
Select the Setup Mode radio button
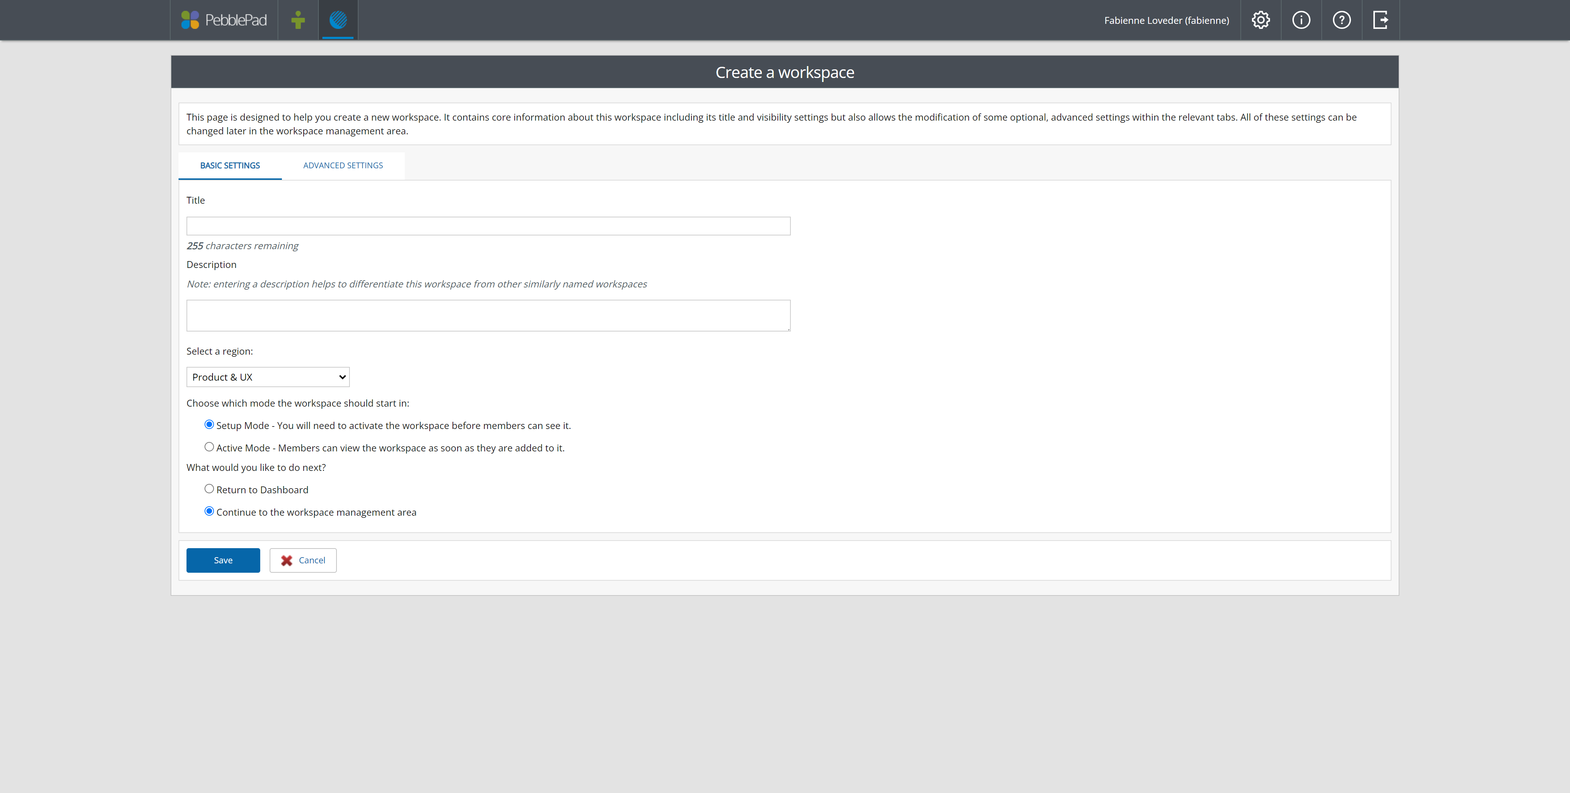[x=209, y=425]
